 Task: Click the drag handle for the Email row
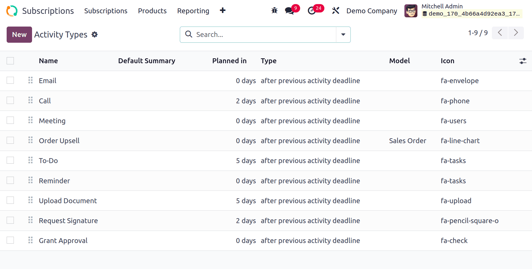tap(31, 80)
